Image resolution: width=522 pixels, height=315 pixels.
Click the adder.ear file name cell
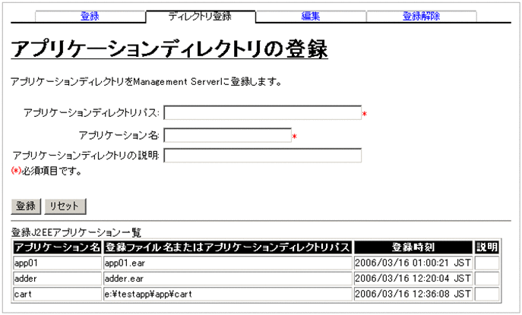tap(228, 279)
